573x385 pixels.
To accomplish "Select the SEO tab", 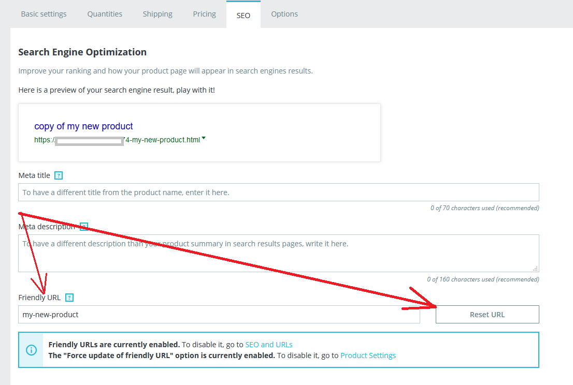I will tap(243, 15).
